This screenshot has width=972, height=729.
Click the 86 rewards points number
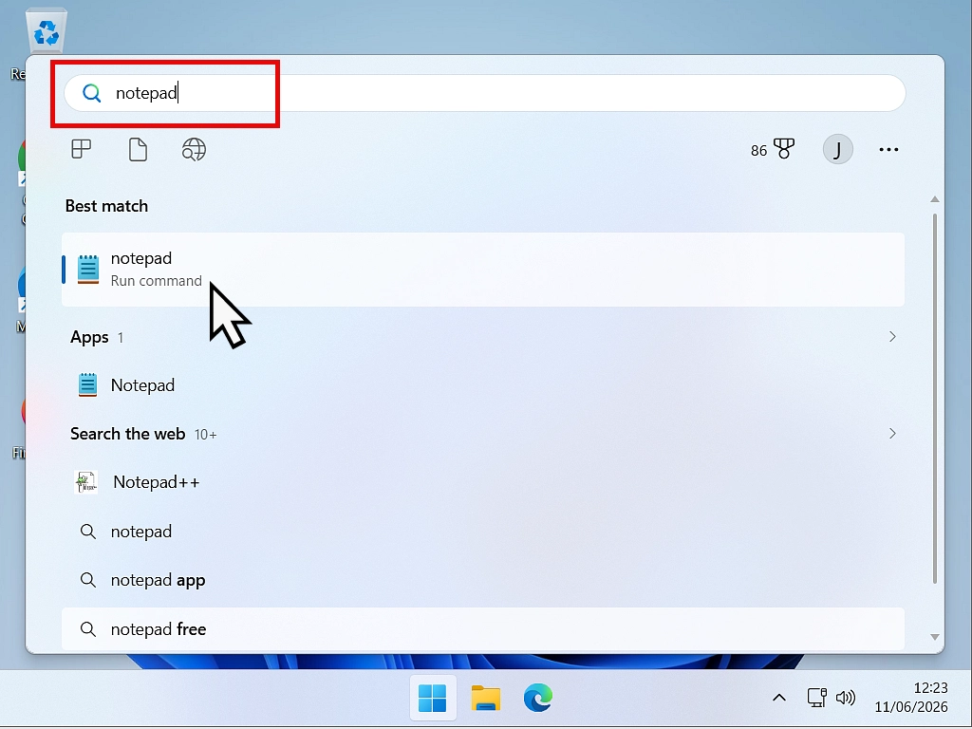point(758,151)
